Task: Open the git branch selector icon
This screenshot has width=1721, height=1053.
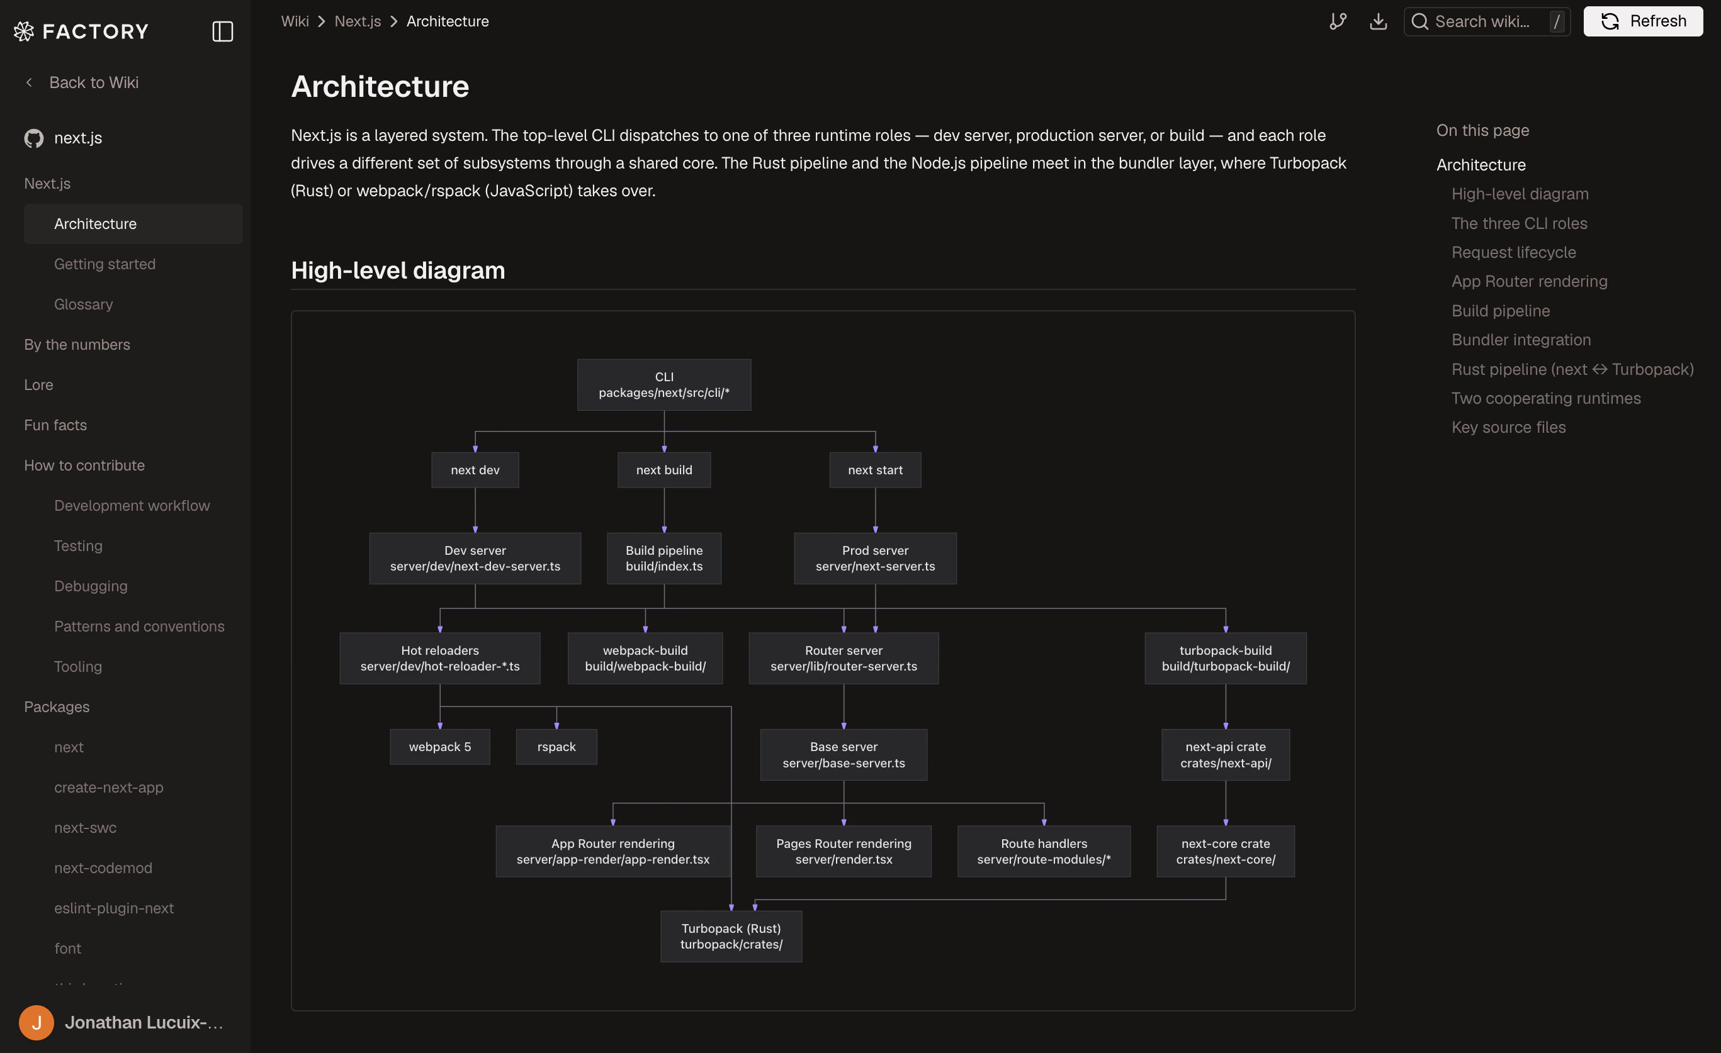Action: [x=1338, y=21]
